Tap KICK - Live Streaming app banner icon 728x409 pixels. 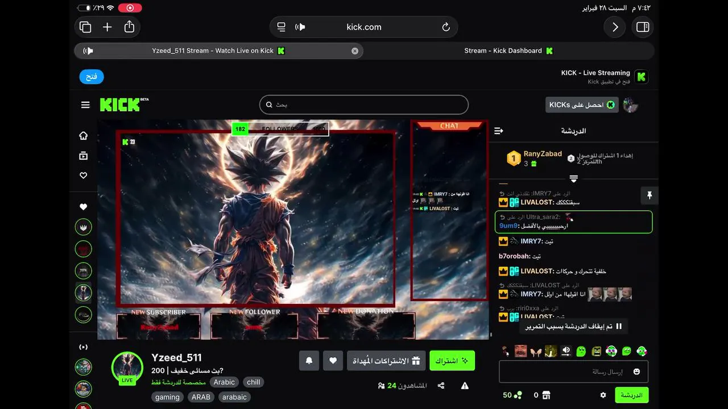[642, 77]
